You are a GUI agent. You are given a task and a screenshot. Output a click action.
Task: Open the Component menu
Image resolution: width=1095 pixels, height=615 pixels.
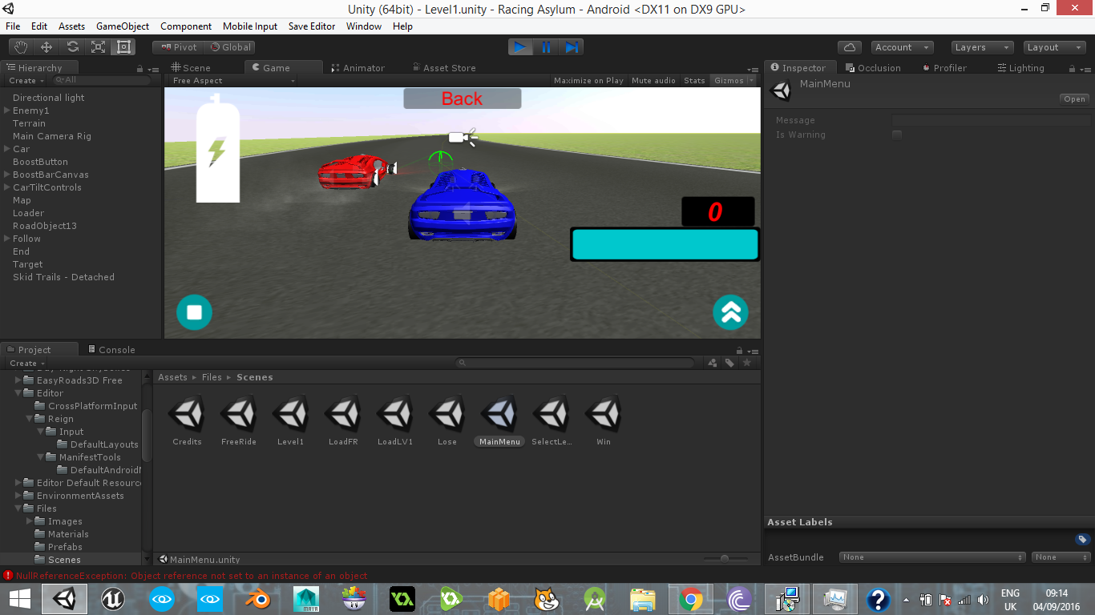coord(186,26)
